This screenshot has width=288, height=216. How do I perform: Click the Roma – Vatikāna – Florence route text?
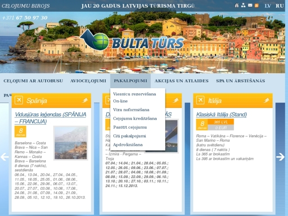coord(231,138)
